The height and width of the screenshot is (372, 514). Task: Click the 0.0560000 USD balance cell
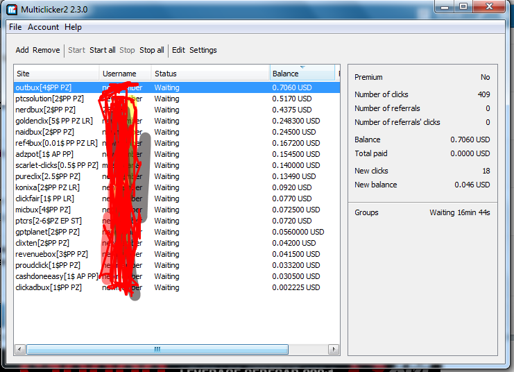pos(298,232)
